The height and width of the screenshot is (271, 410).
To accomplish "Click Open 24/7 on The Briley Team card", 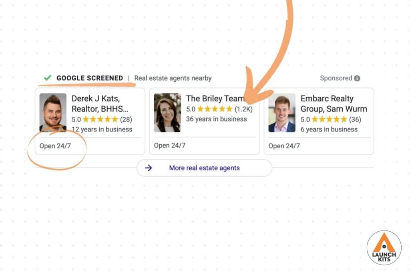I will [x=170, y=145].
